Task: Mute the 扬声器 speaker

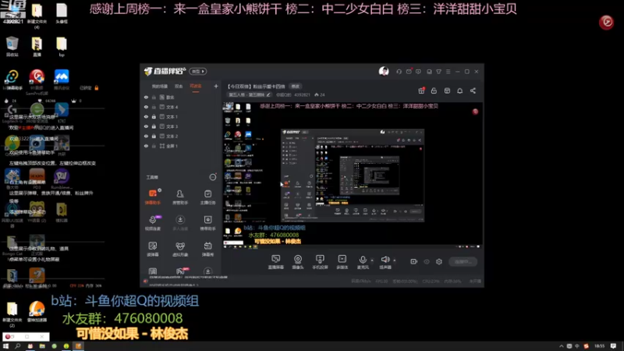Action: pyautogui.click(x=385, y=262)
